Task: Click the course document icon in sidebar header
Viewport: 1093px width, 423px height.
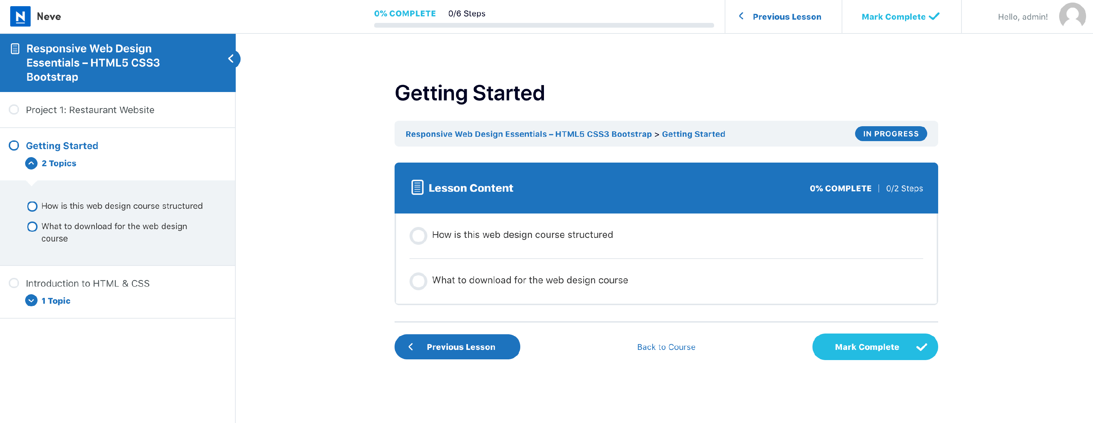Action: [15, 49]
